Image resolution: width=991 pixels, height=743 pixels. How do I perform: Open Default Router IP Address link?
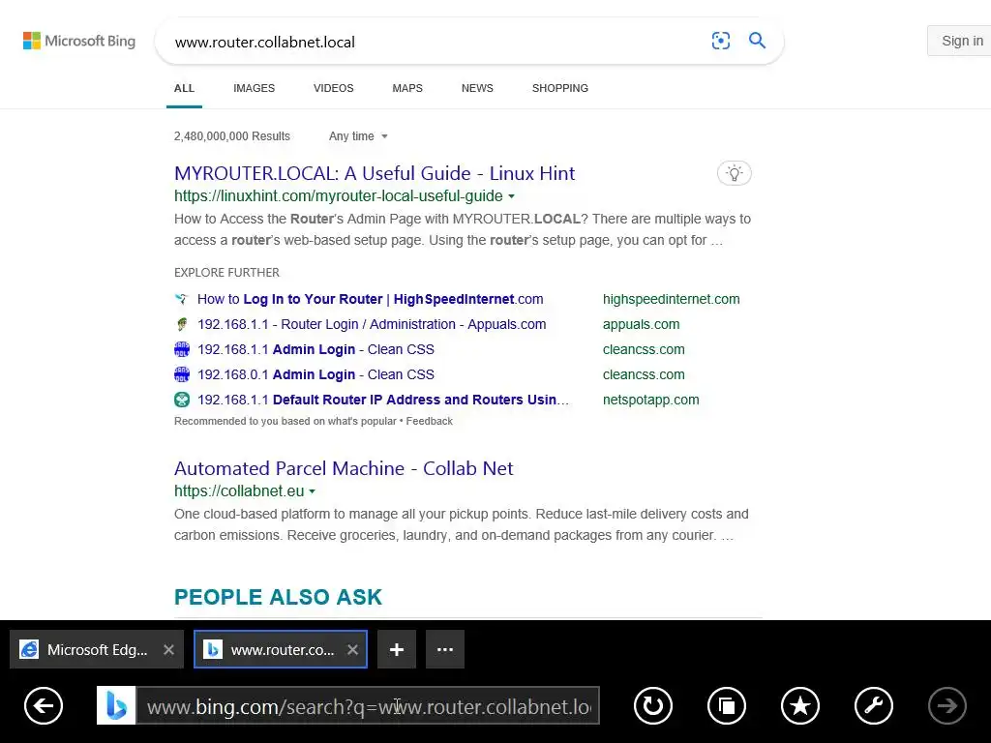coord(383,400)
